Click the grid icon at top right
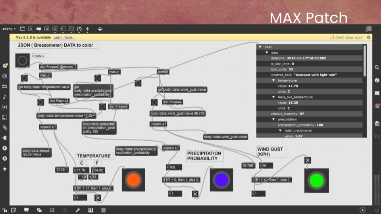Image resolution: width=381 pixels, height=214 pixels. [x=368, y=29]
